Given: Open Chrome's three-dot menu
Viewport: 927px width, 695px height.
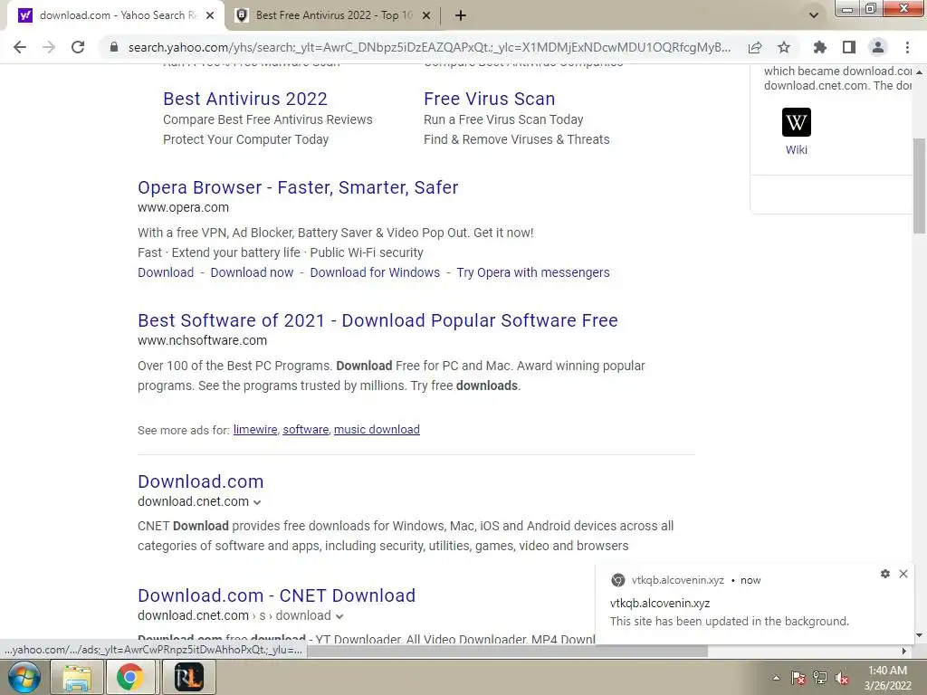Looking at the screenshot, I should (x=907, y=47).
